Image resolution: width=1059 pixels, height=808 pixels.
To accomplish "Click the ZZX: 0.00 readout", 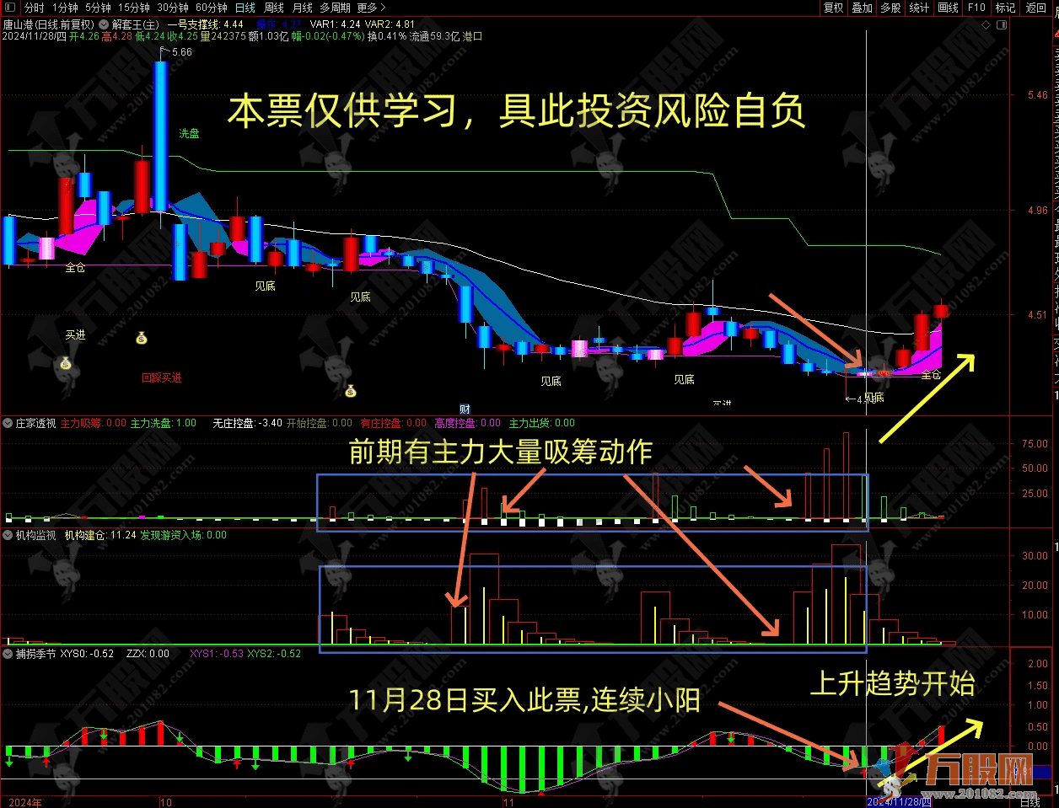I will 148,654.
